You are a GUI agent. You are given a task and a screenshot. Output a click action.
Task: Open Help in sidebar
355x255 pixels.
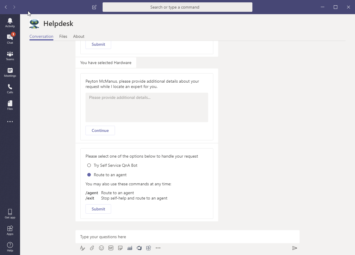(10, 247)
